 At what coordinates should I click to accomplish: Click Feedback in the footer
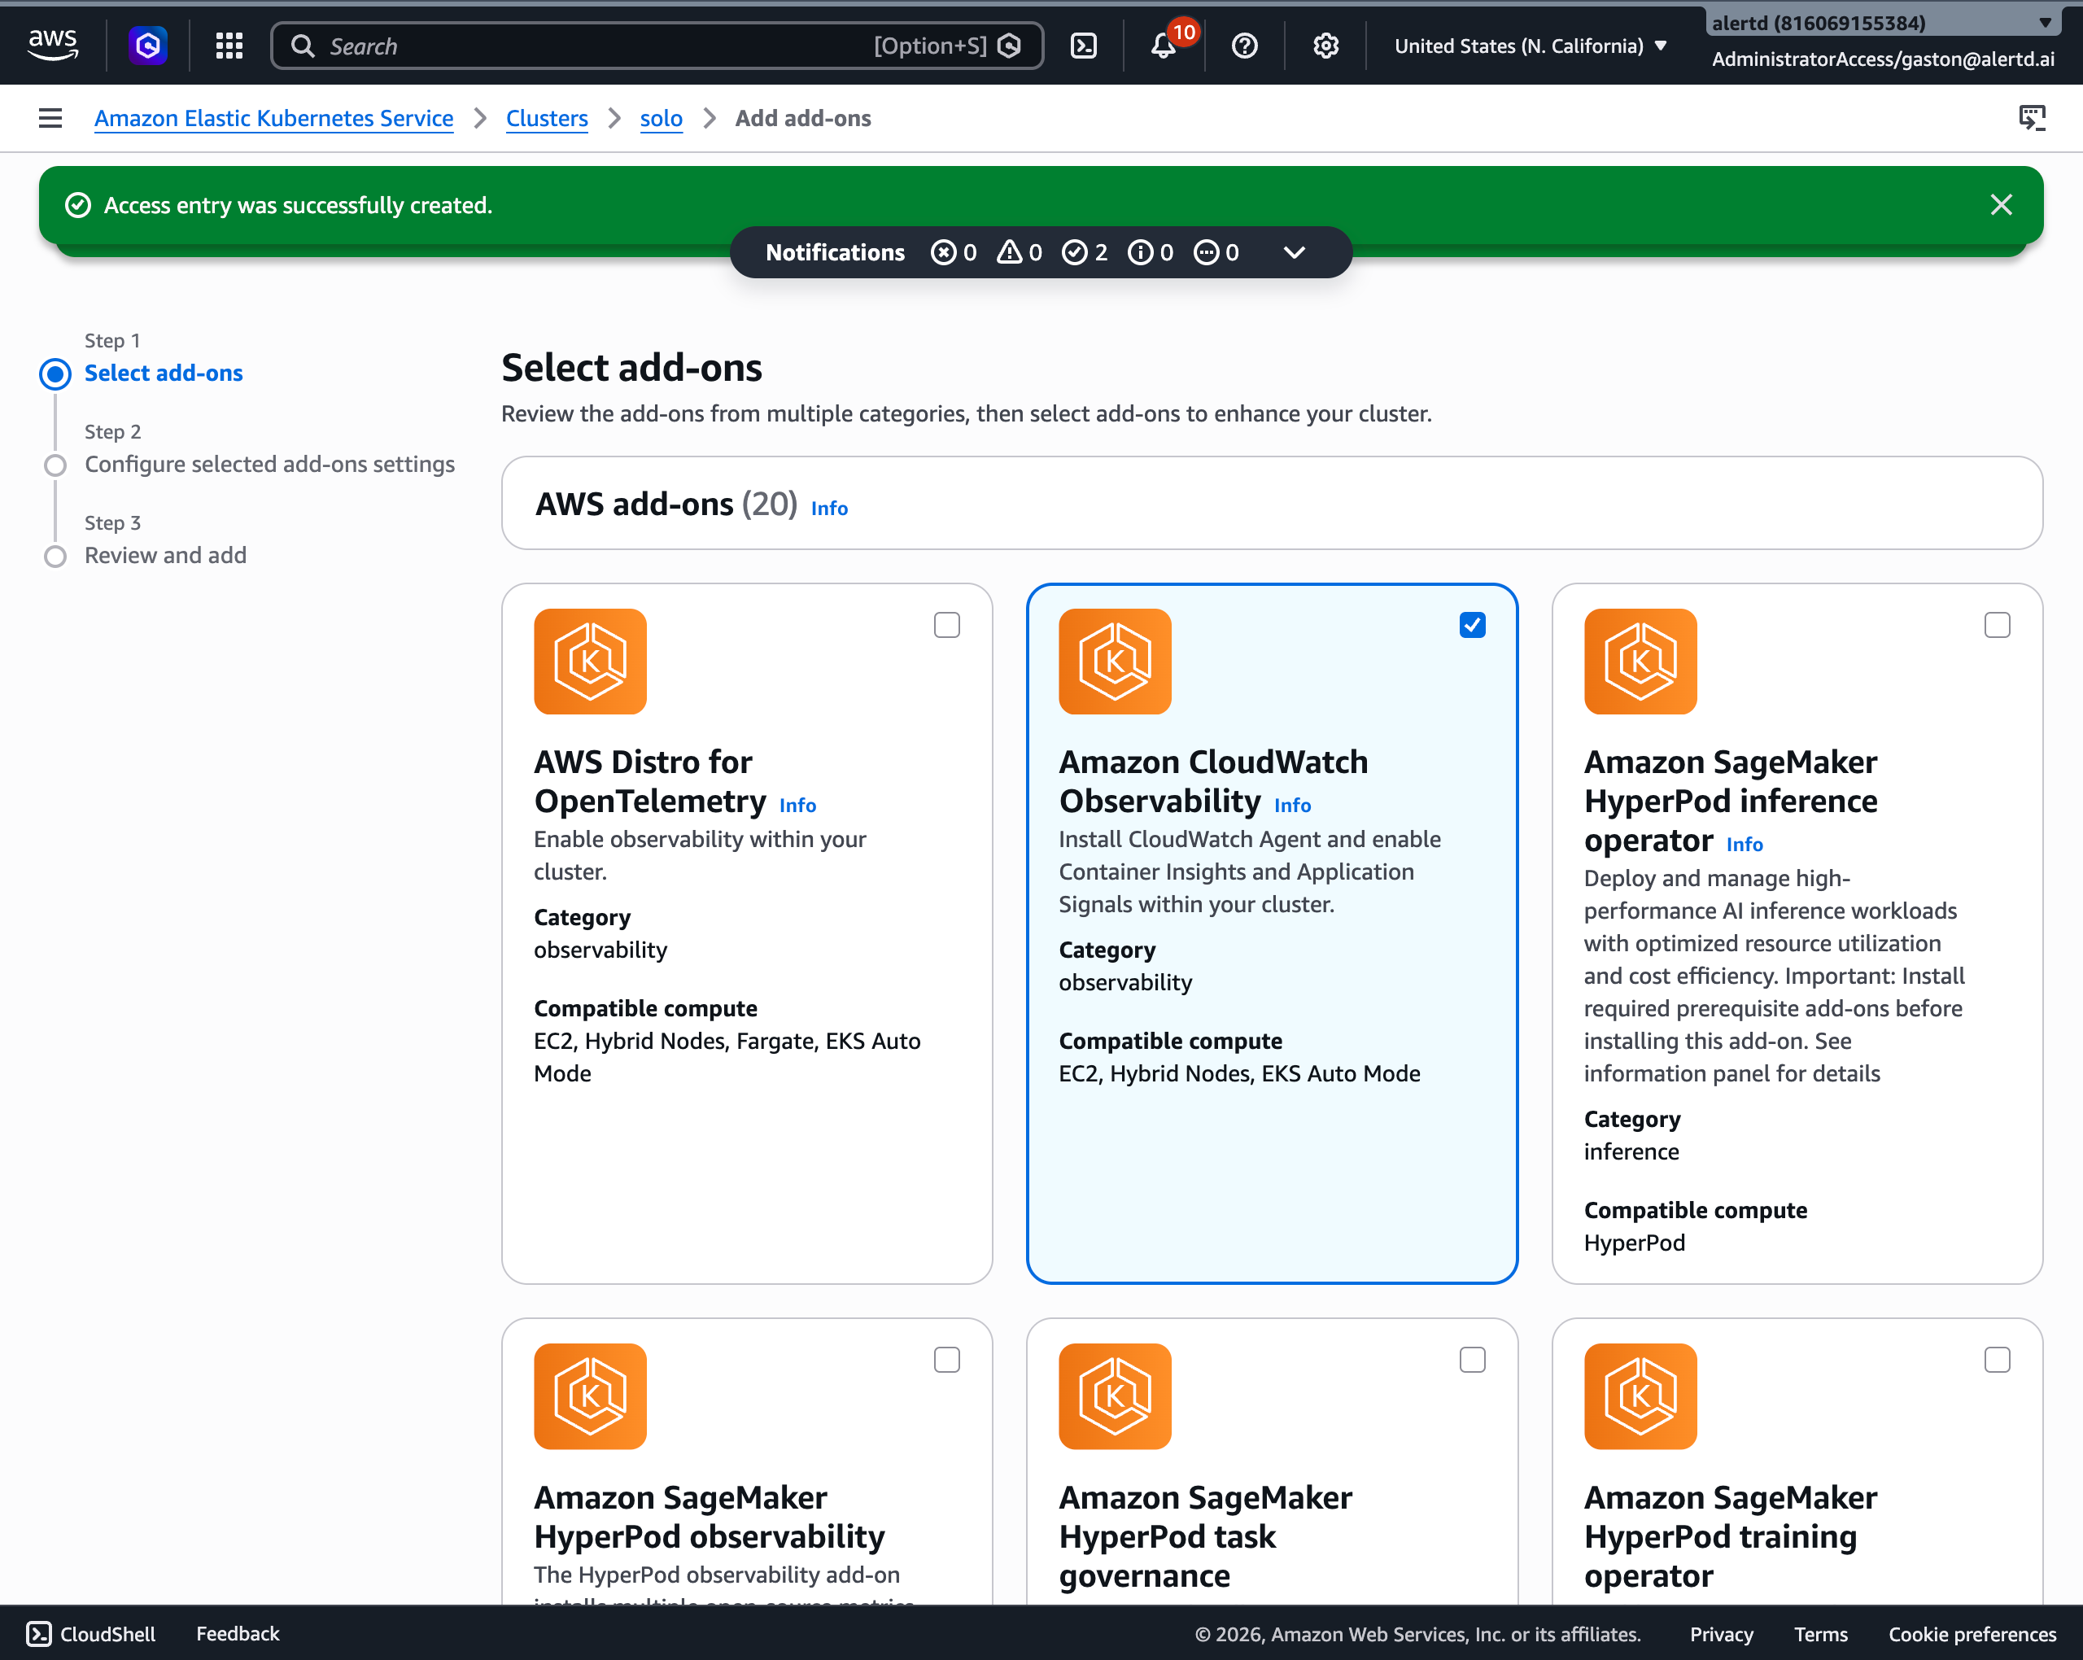tap(238, 1633)
